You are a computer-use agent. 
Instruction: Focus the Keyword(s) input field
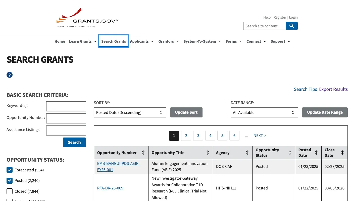click(x=66, y=106)
